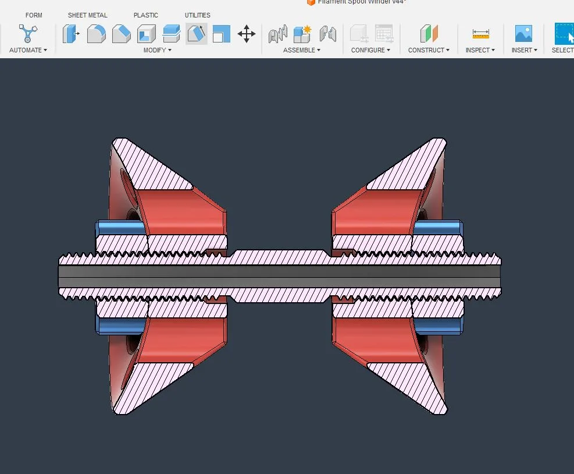Select the Shell tool

tap(146, 34)
